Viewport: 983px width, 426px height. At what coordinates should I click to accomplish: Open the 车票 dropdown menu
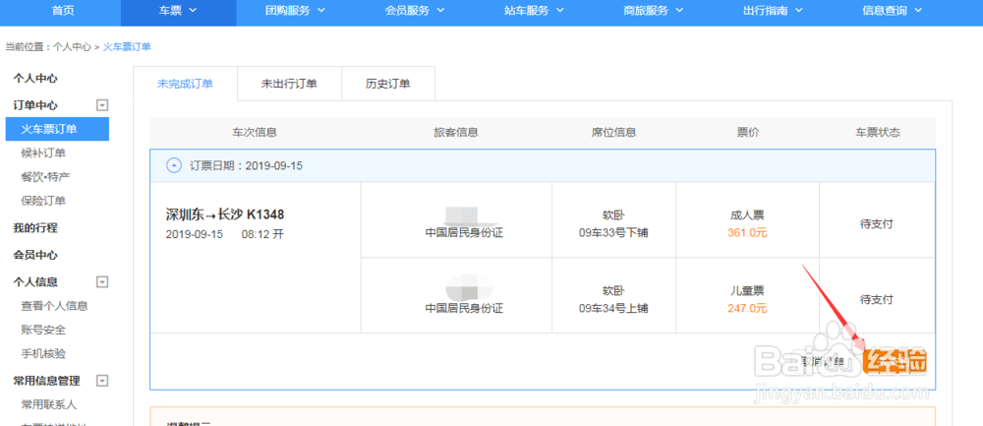[178, 11]
